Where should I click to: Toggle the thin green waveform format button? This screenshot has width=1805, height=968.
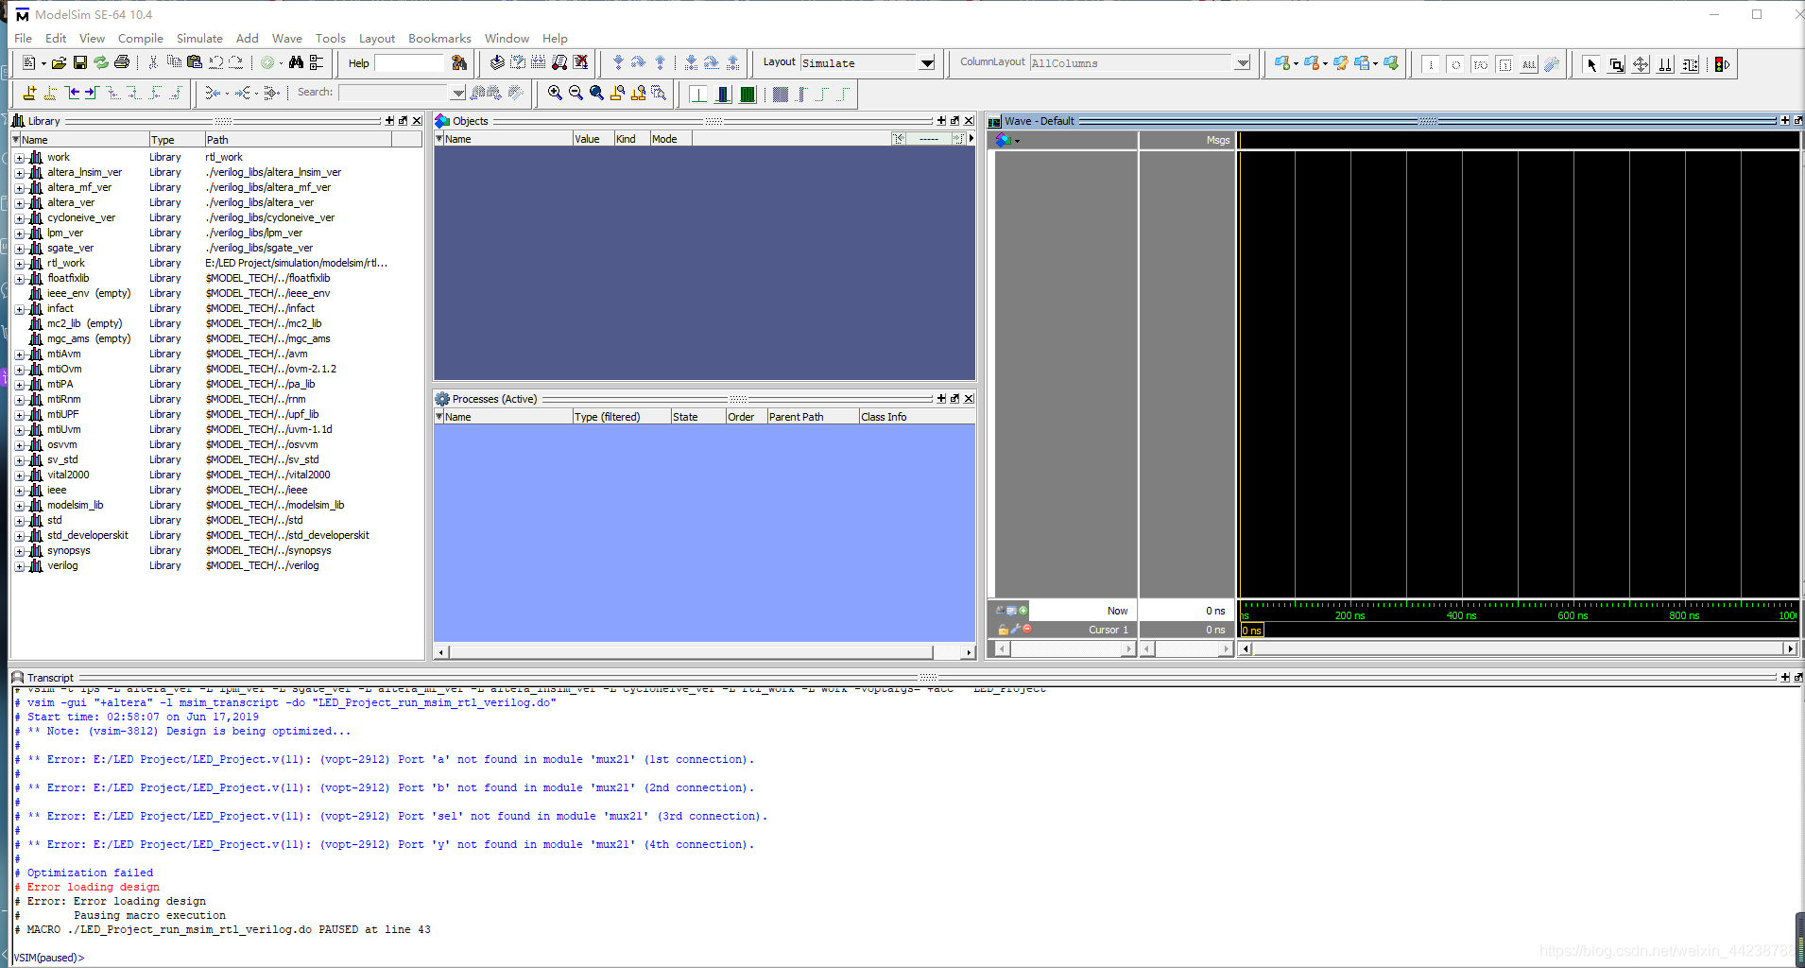coord(698,94)
